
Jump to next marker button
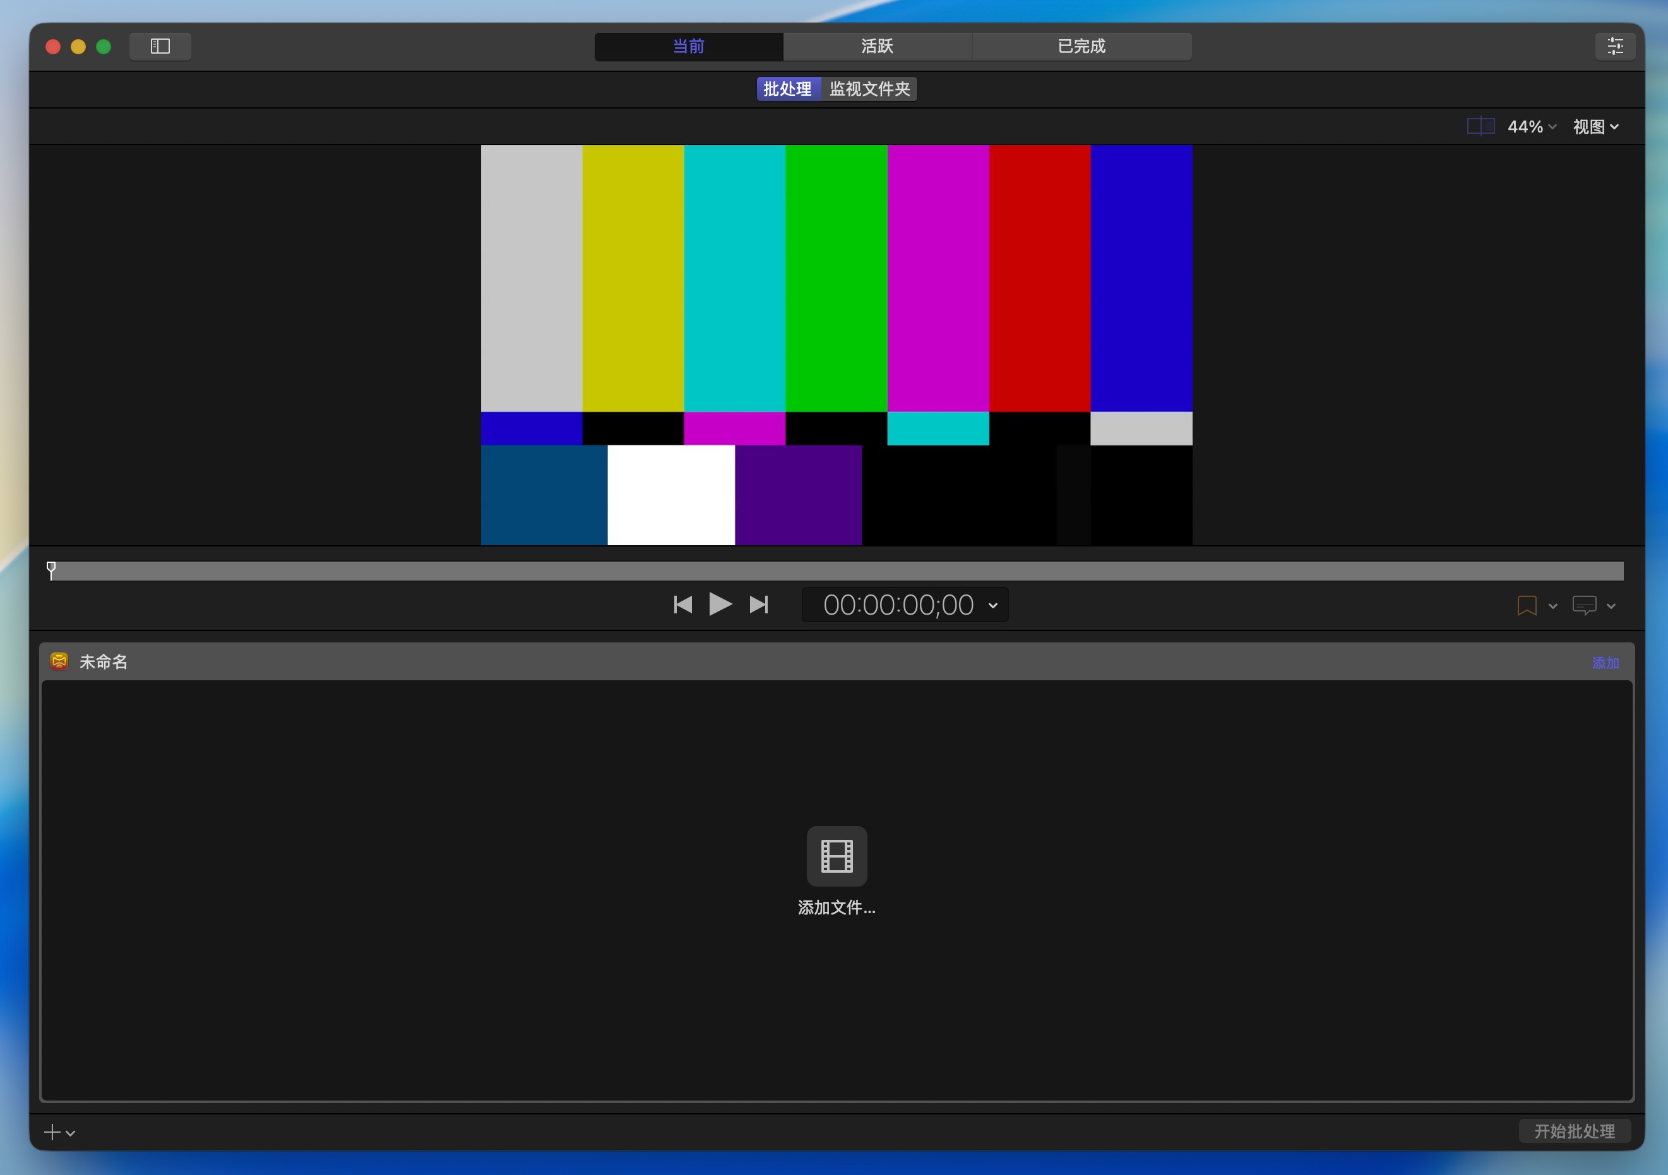pyautogui.click(x=758, y=604)
